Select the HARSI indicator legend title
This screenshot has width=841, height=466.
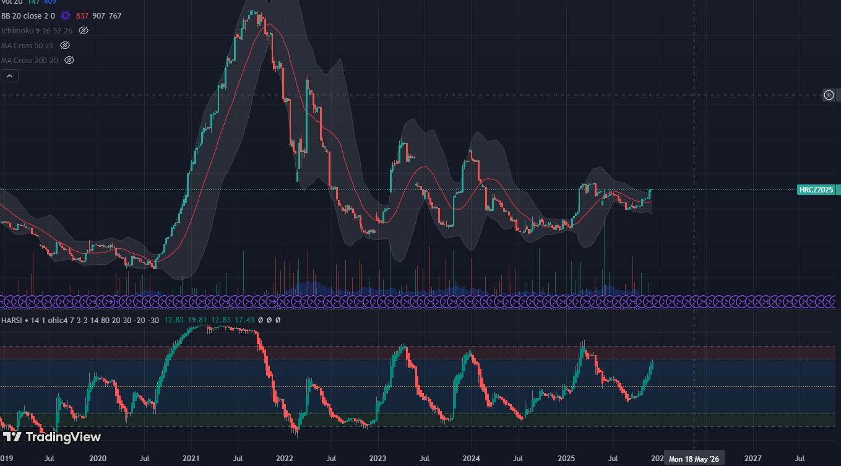click(12, 320)
